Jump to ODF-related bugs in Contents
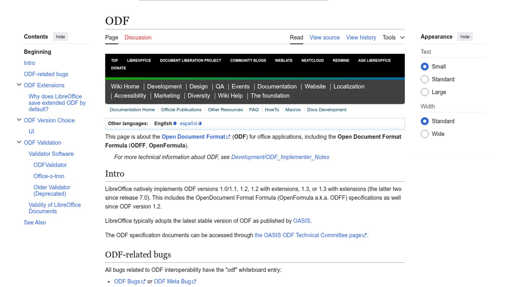This screenshot has width=510, height=287. 46,74
